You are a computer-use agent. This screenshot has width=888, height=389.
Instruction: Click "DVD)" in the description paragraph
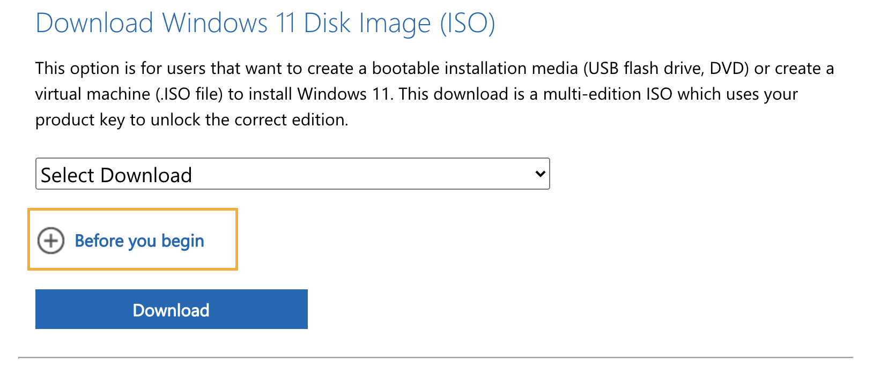pyautogui.click(x=729, y=69)
